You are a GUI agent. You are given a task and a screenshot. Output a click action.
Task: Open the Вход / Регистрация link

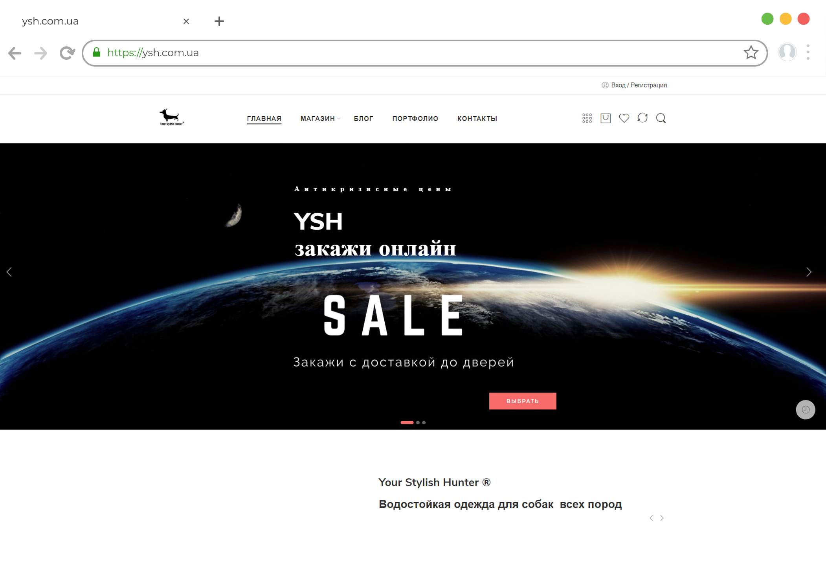coord(639,85)
